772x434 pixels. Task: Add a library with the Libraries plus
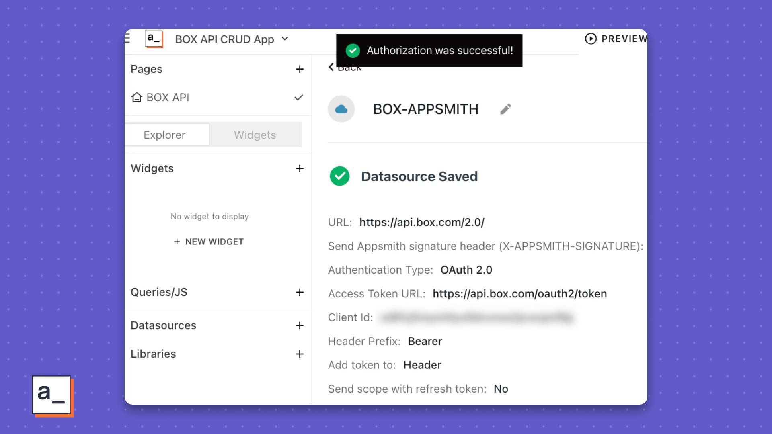click(300, 354)
